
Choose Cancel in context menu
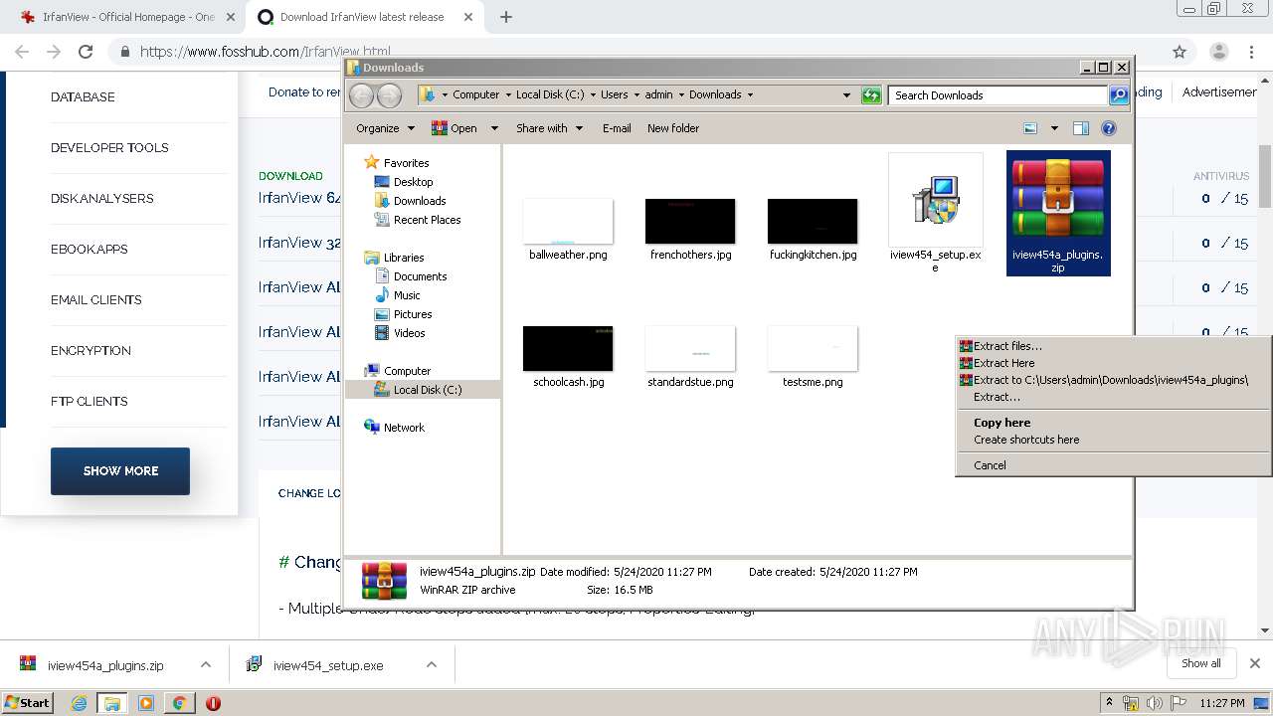tap(1113, 465)
